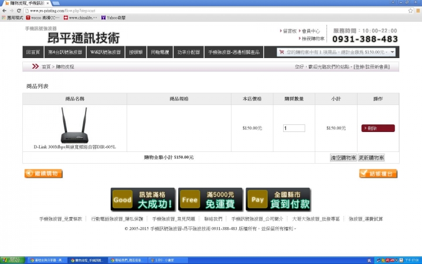422x264 pixels.
Task: Open the 同軸電纜 menu item
Action: click(x=160, y=52)
